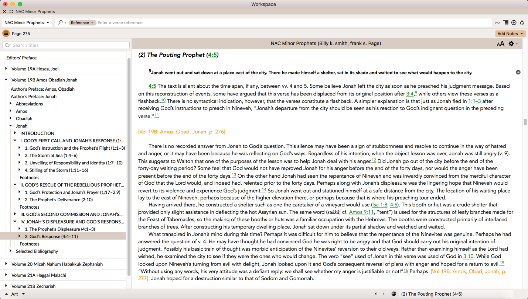Click the recycle icon in the toolbar
This screenshot has height=299, width=528.
coord(522,23)
